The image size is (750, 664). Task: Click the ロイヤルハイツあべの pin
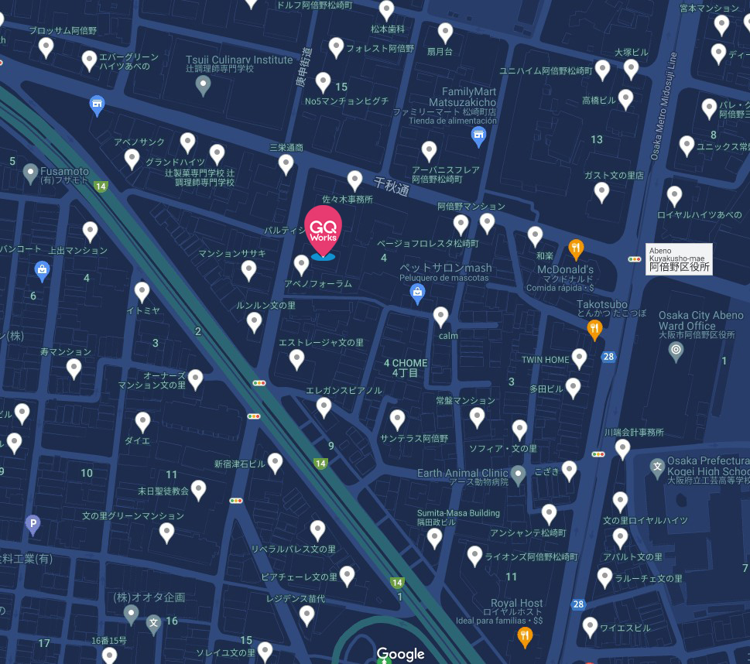[674, 197]
